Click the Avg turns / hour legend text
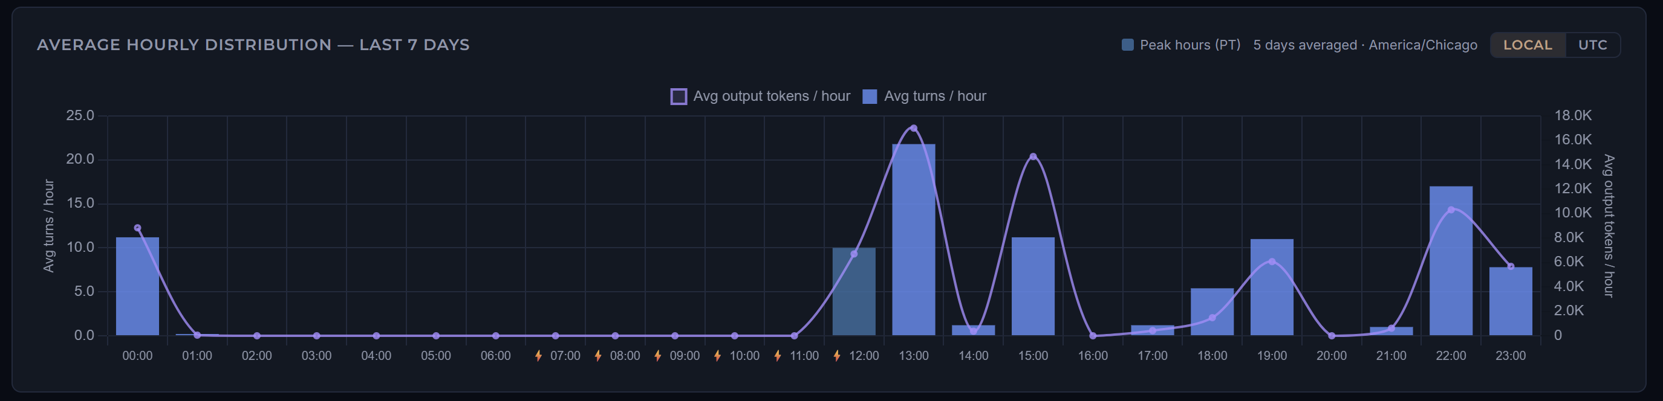Image resolution: width=1663 pixels, height=401 pixels. click(x=935, y=96)
